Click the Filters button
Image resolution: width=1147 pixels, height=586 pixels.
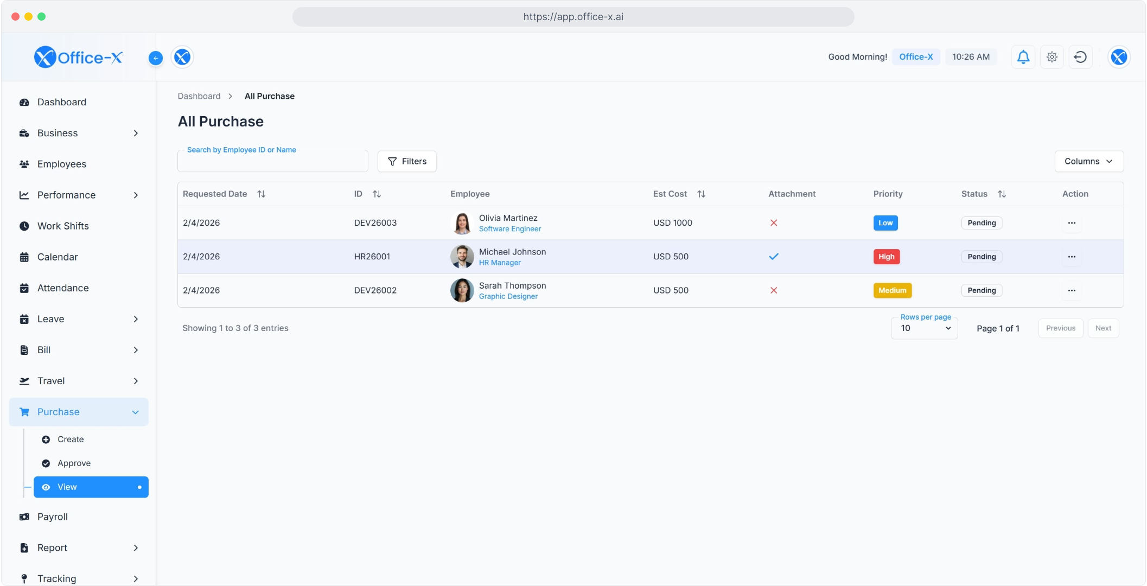point(407,162)
